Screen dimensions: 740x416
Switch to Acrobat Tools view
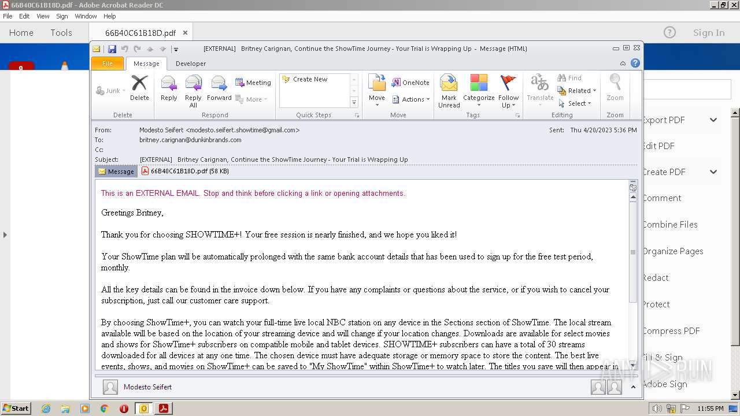(x=61, y=33)
